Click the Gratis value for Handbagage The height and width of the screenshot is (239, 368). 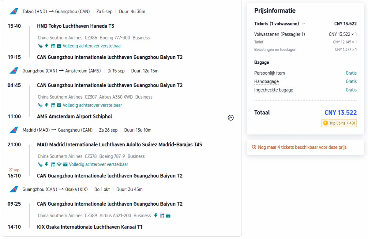(351, 81)
